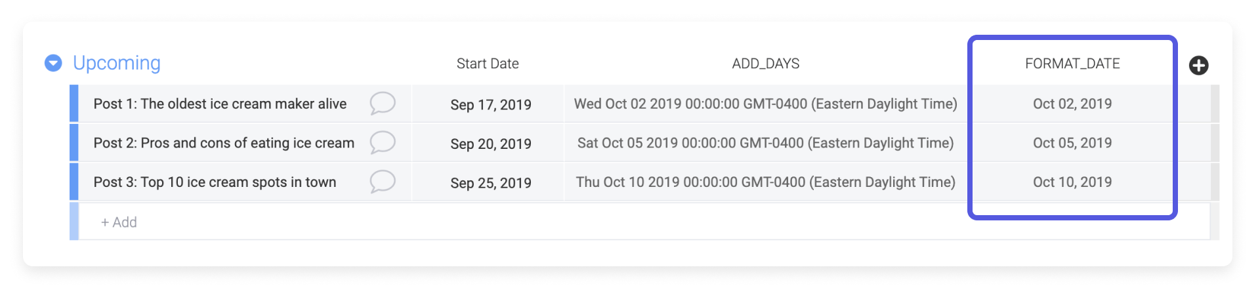
Task: Edit Sep 20, 2019 start date
Action: 490,144
